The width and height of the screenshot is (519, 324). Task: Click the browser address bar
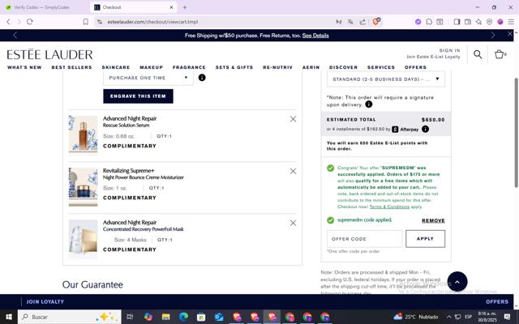click(x=215, y=22)
